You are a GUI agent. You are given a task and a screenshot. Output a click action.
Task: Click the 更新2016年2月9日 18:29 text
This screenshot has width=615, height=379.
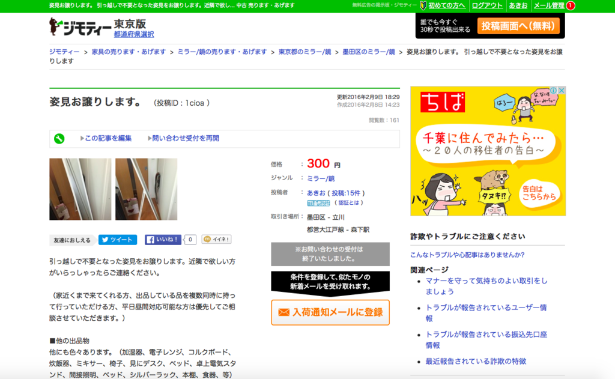click(x=368, y=97)
